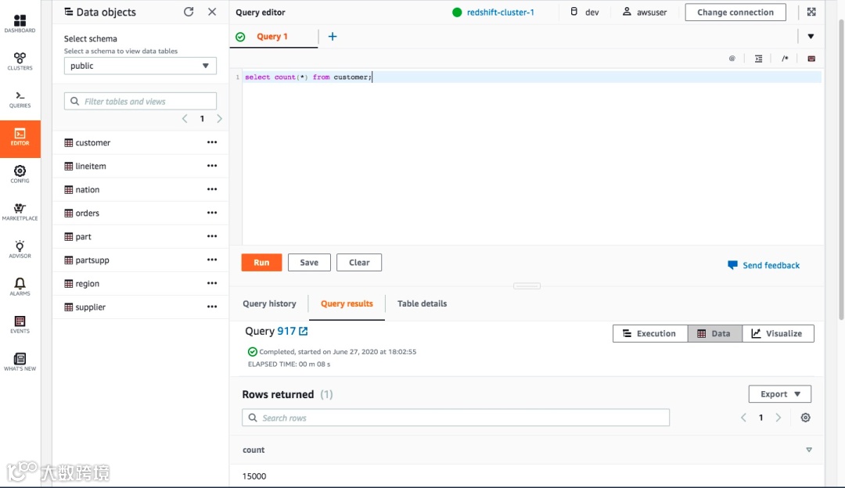Clear the query editor
This screenshot has width=845, height=488.
[359, 262]
